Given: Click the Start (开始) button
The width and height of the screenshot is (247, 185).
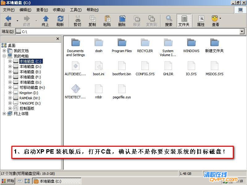Looking at the screenshot, I should [8, 181].
